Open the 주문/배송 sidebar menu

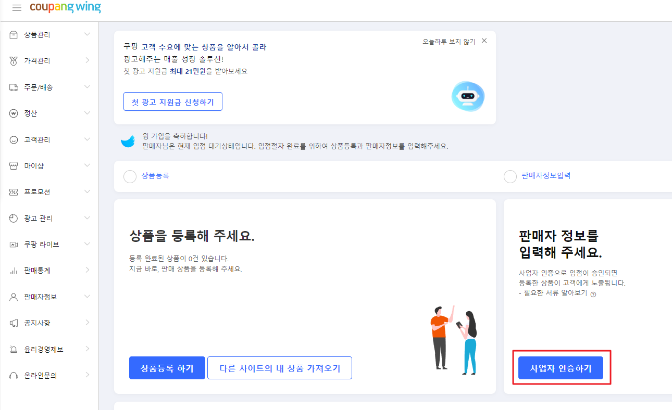point(49,87)
